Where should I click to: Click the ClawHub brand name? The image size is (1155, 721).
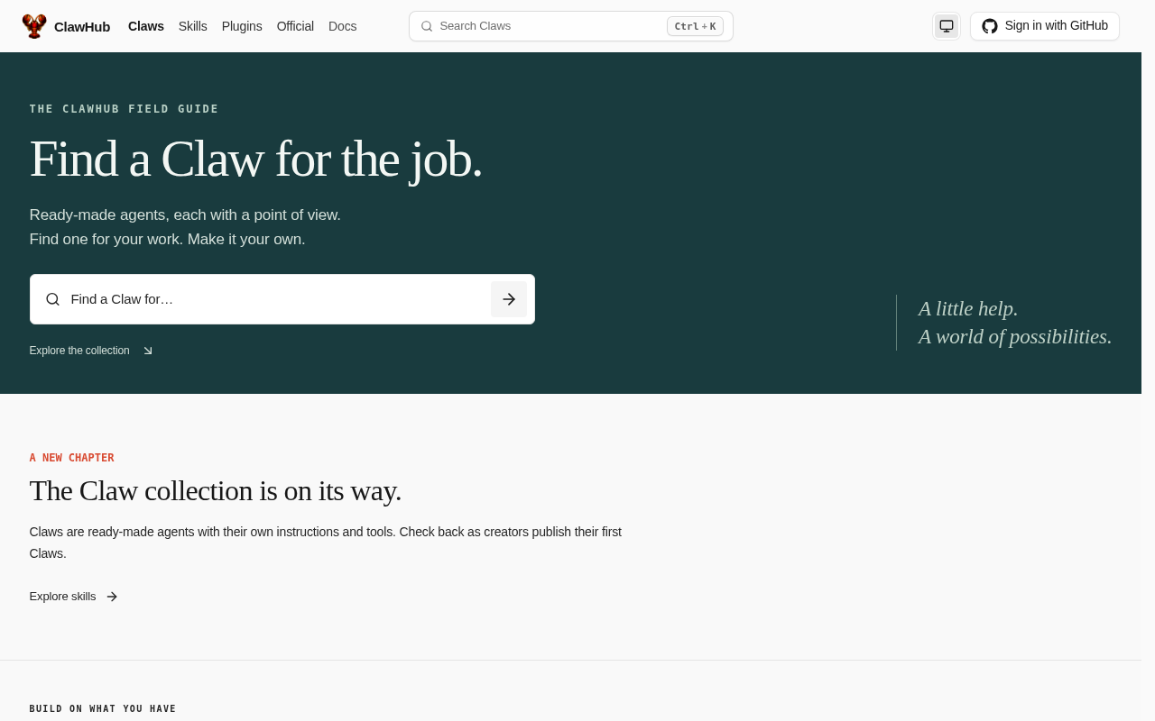click(x=82, y=27)
